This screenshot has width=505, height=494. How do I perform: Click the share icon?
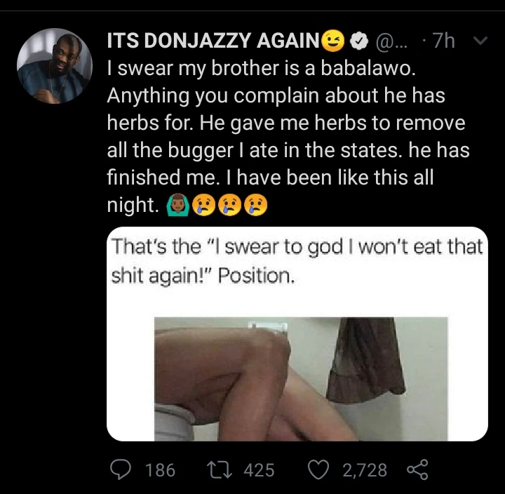point(417,469)
